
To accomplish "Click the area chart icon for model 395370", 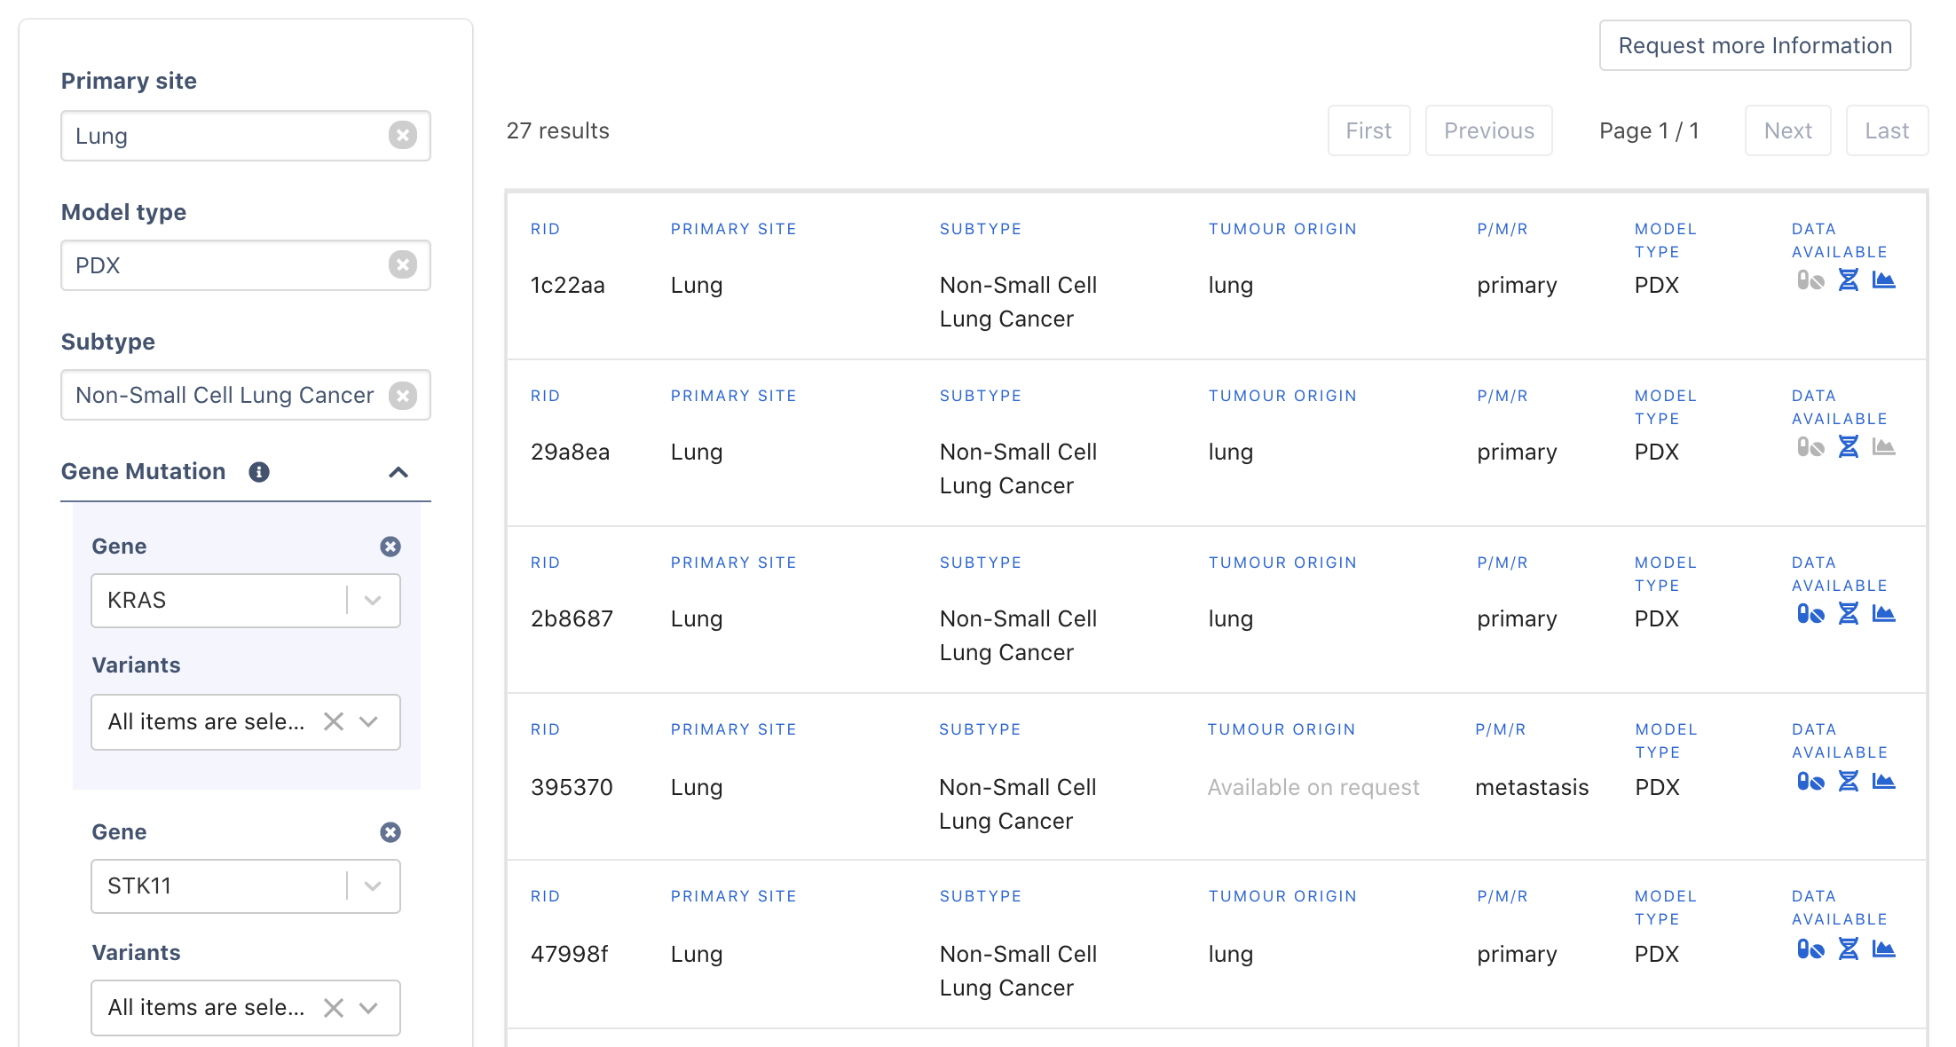I will pos(1883,781).
